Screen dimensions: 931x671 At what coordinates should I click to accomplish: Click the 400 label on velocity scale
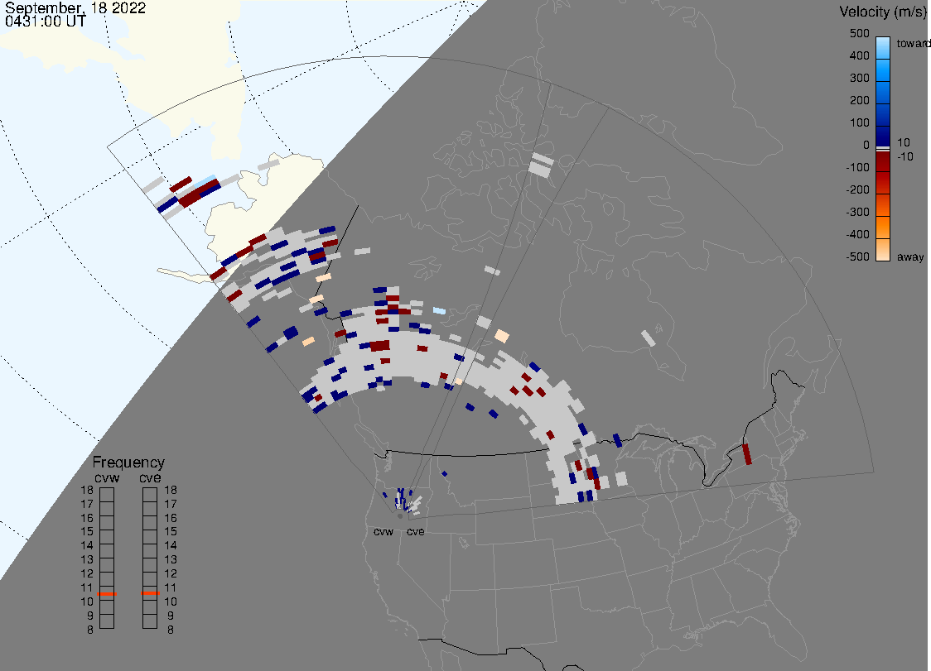pyautogui.click(x=859, y=55)
